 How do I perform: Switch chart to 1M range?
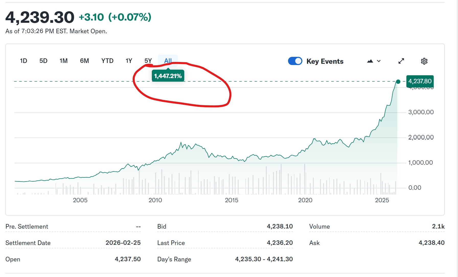(x=64, y=61)
